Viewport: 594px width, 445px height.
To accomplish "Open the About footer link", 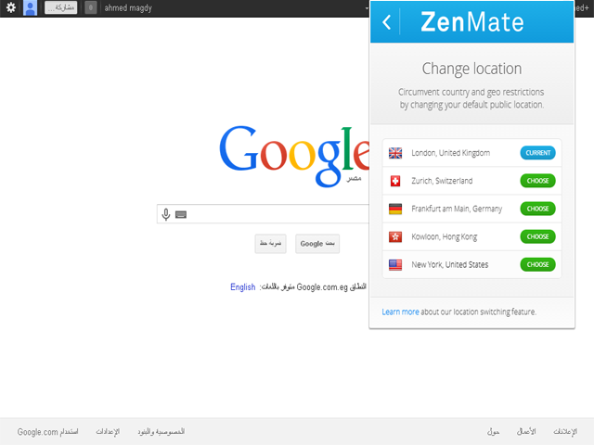I will [493, 432].
